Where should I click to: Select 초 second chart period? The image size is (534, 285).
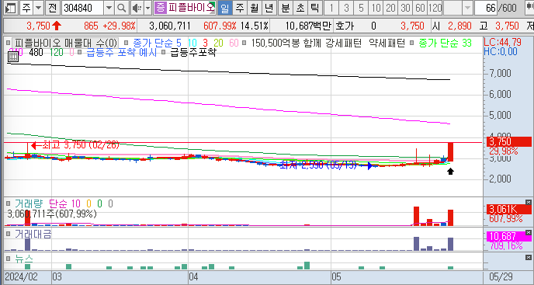coord(300,8)
